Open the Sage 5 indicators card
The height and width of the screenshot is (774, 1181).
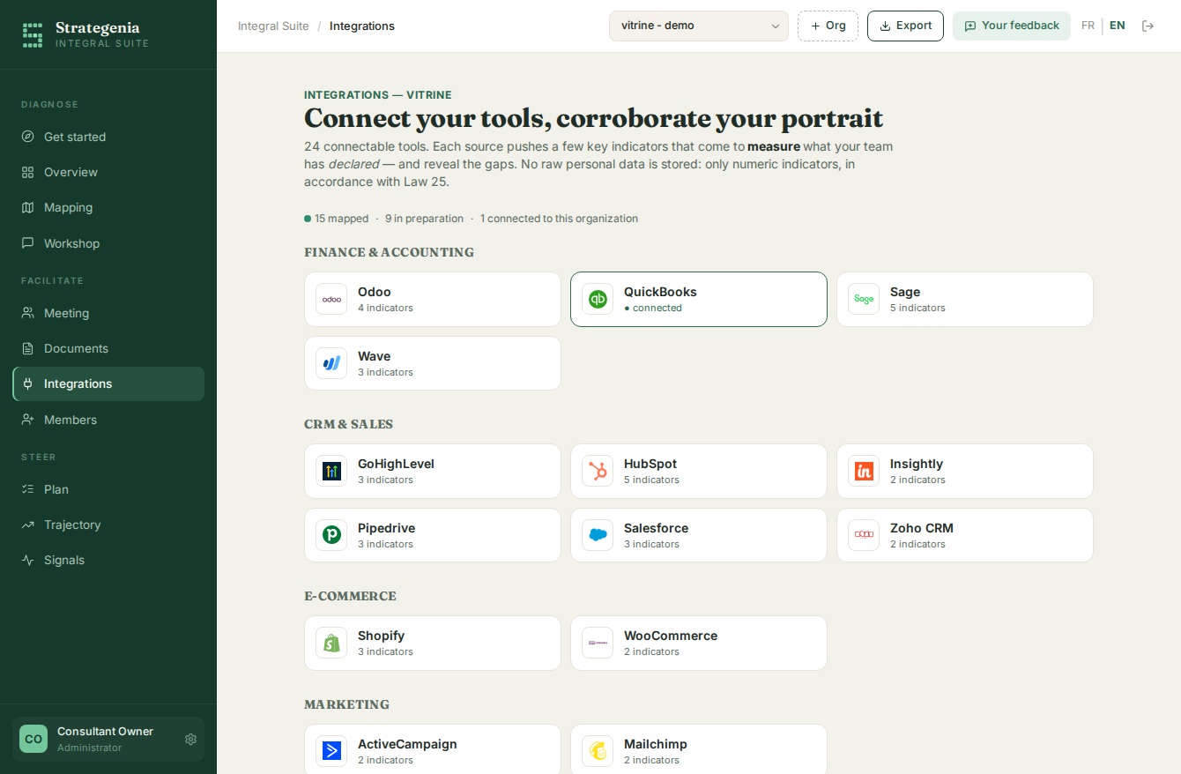965,299
